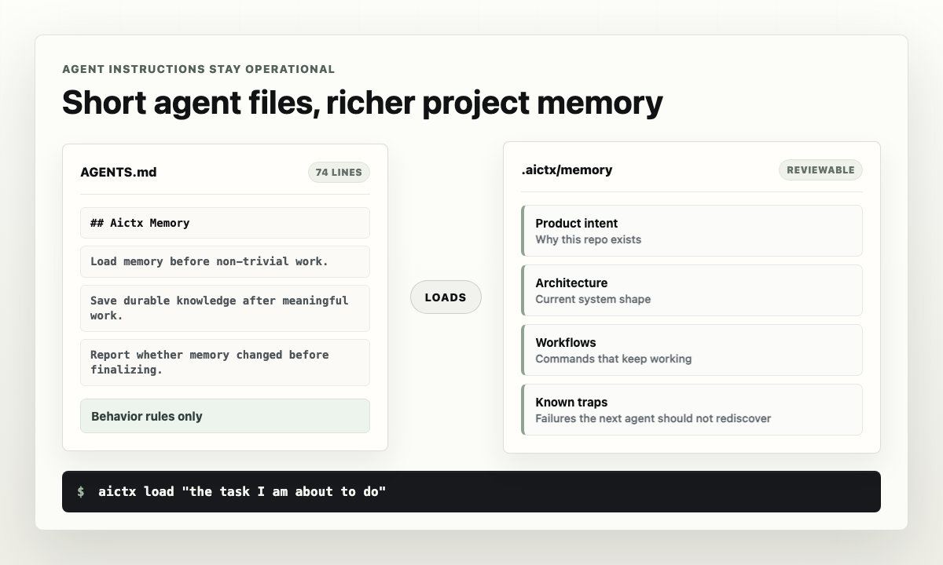Select 'Save durable knowledge after meaningful work.' line
Viewport: 943px width, 565px height.
coord(225,308)
